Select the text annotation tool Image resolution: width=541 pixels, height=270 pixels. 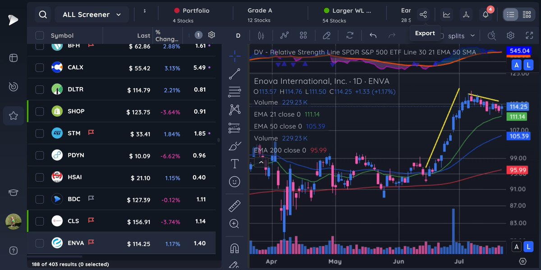coord(234,164)
